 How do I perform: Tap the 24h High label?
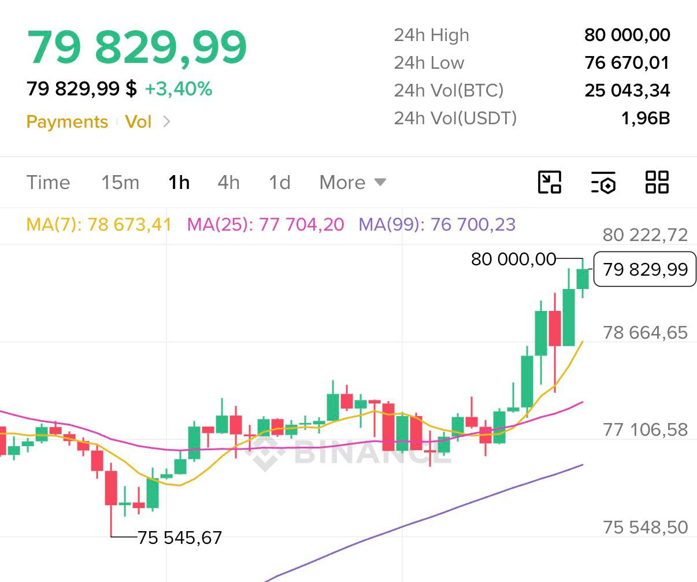coord(432,35)
